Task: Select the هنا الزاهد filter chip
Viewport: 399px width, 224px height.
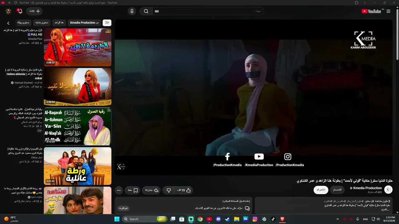Action: click(59, 23)
